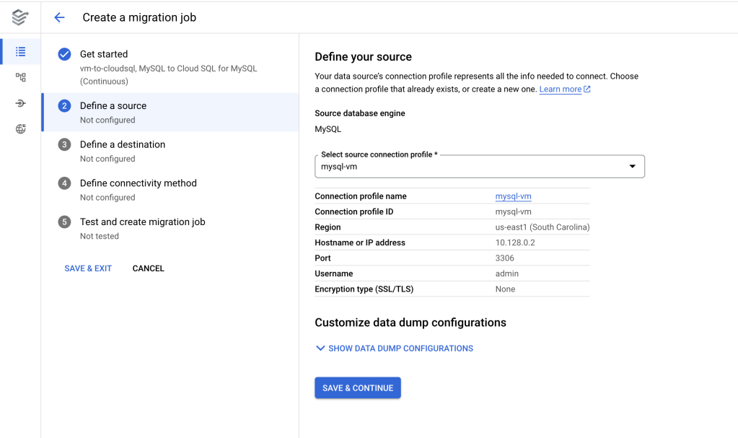Select the Define connectivity method step
738x438 pixels.
tap(170, 189)
